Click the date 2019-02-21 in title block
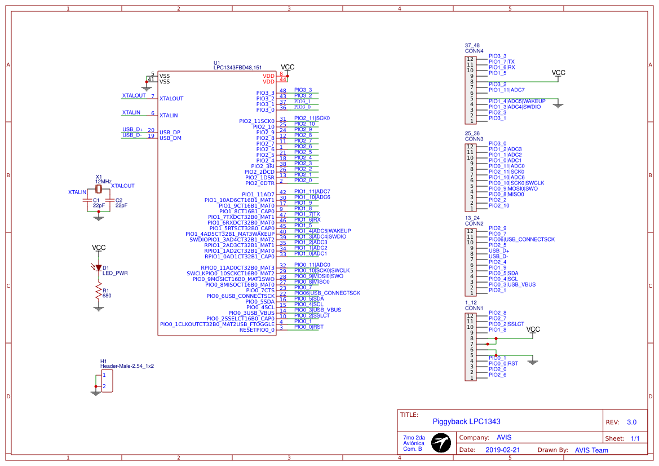Screen dimensions: 659x466 click(x=503, y=450)
